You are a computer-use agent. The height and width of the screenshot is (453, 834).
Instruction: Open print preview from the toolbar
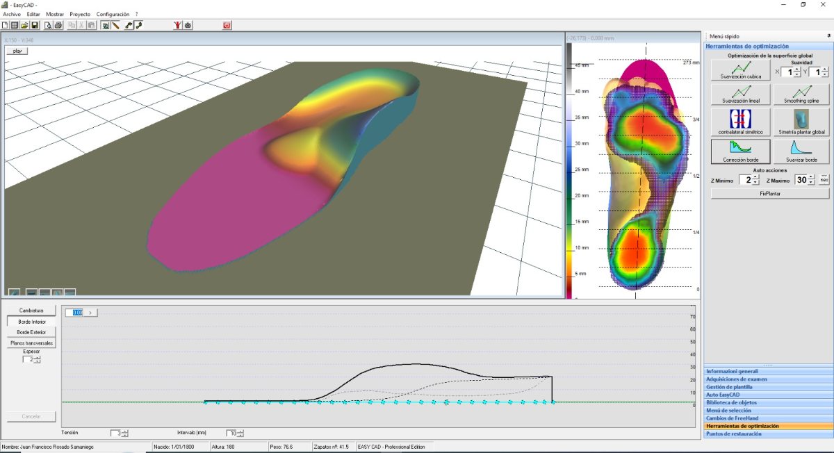(x=49, y=25)
